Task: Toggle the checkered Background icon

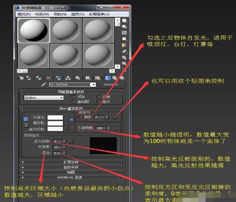Action: coord(124,32)
